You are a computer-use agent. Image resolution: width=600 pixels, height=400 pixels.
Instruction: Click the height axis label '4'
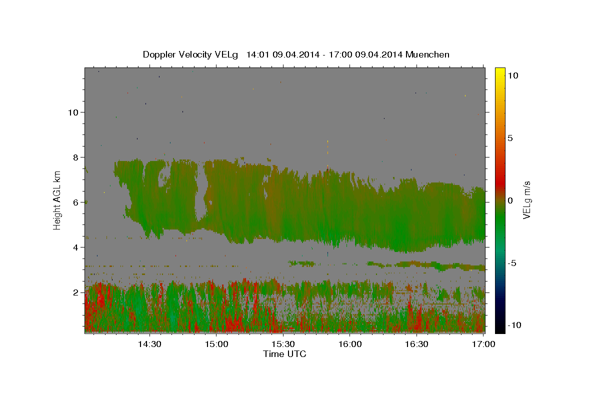point(76,247)
